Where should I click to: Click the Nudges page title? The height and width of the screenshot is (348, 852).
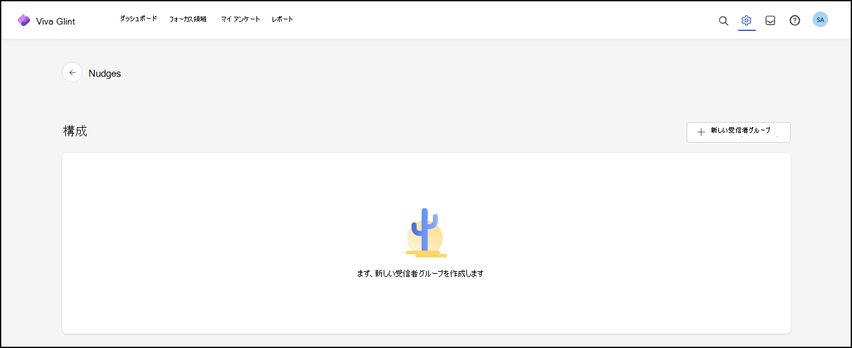click(x=105, y=74)
